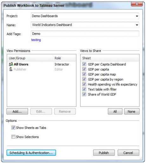
Task: Click the testing tag link
Action: coord(36,40)
